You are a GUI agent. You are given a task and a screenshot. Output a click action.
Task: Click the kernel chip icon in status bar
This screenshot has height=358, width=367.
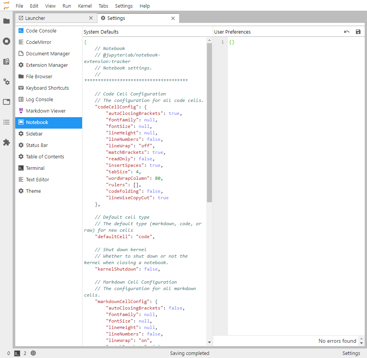[x=33, y=353]
